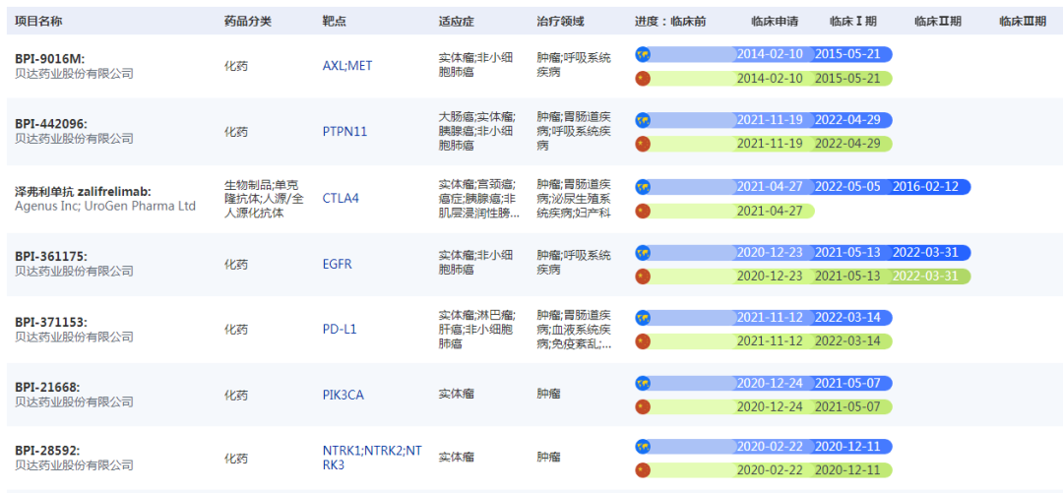Screen dimensions: 1063x493
Task: Click green China bar date 2020-02-22
Action: tap(770, 470)
